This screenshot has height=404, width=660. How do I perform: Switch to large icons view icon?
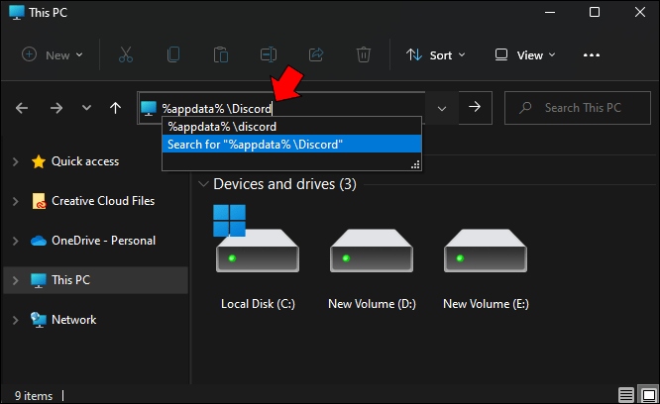649,395
